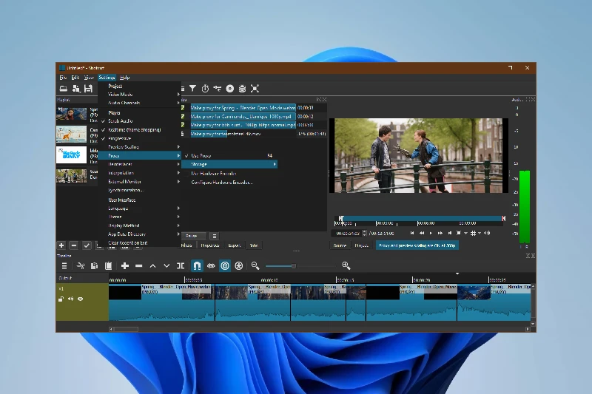This screenshot has height=394, width=592.
Task: Click the timeline zoom out magnifier
Action: (x=255, y=266)
